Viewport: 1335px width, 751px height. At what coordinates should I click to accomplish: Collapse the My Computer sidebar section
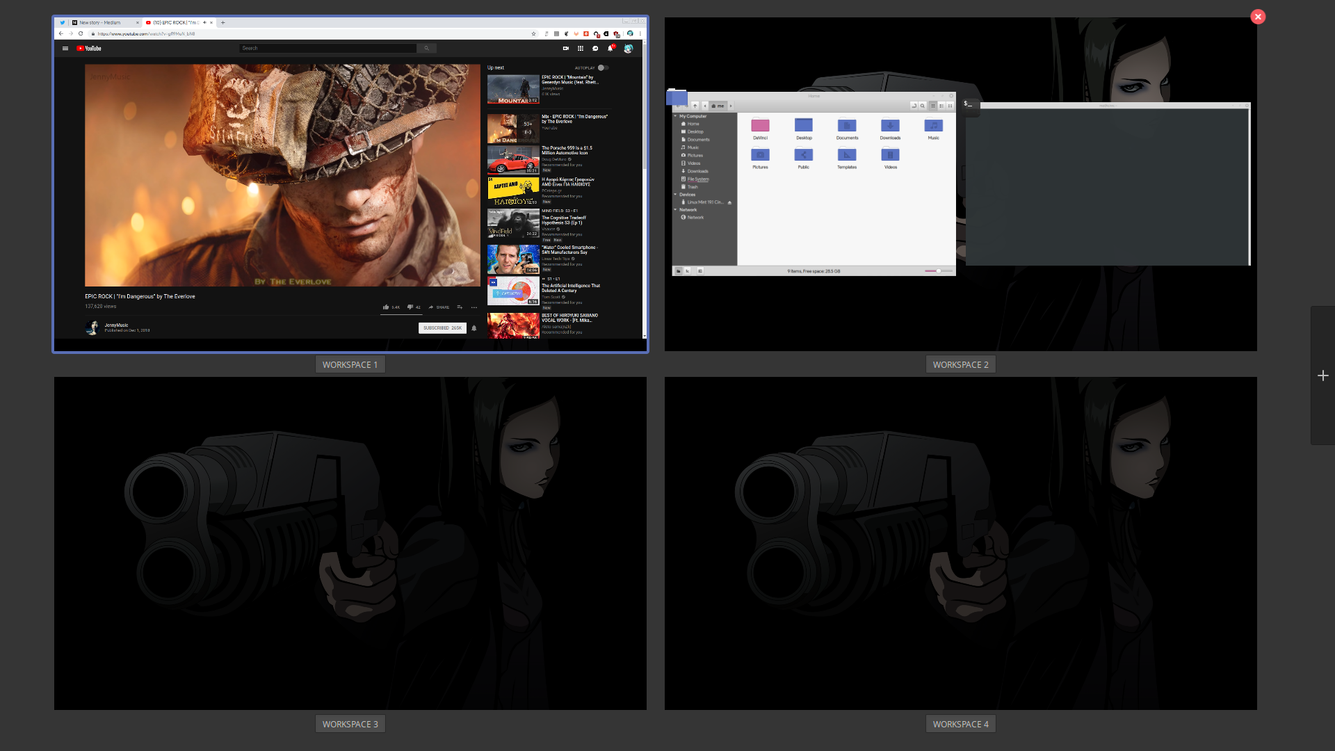(675, 116)
